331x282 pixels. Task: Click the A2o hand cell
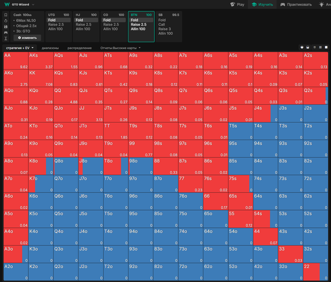point(16,272)
